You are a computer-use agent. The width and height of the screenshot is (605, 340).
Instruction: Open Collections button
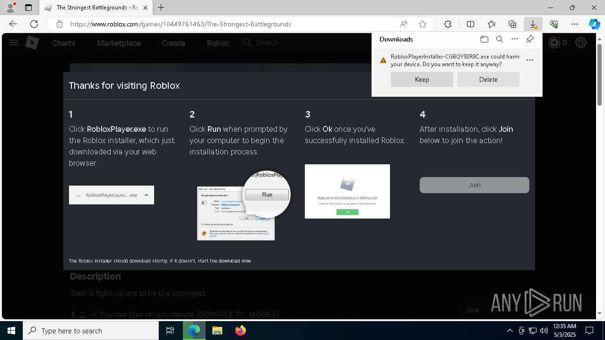(x=512, y=24)
